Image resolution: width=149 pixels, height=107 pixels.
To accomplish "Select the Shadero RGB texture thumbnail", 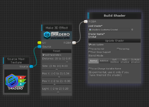I will (16, 81).
